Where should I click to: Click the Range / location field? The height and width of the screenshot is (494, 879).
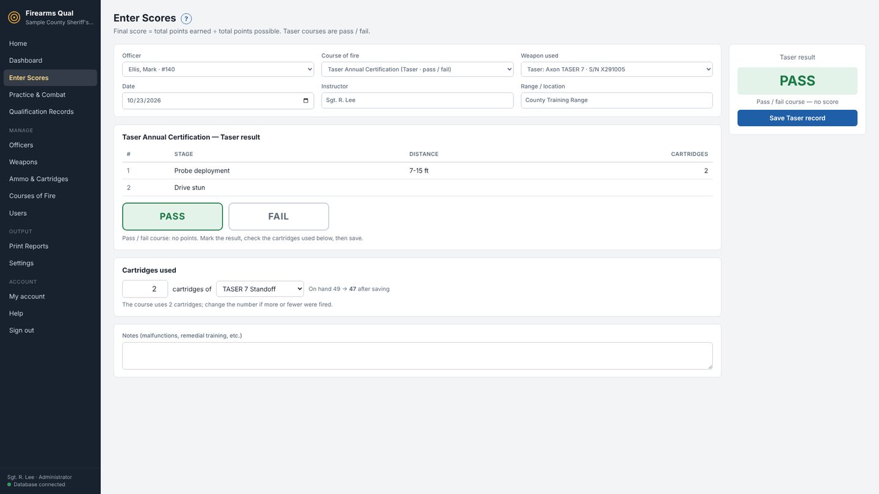[617, 101]
